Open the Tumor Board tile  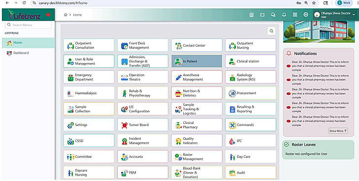[143, 125]
